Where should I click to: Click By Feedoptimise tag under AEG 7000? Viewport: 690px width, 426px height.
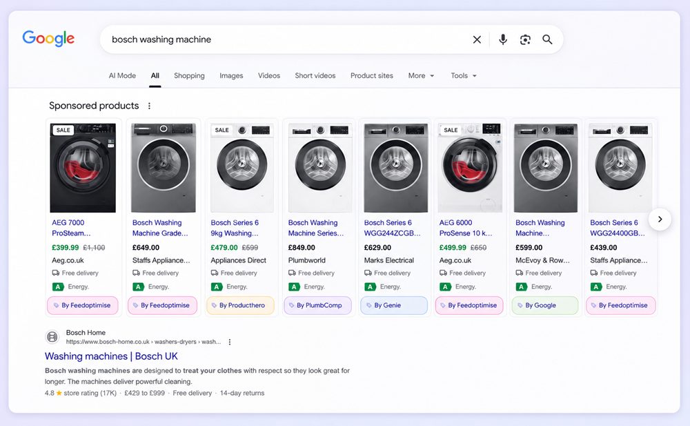pos(83,305)
